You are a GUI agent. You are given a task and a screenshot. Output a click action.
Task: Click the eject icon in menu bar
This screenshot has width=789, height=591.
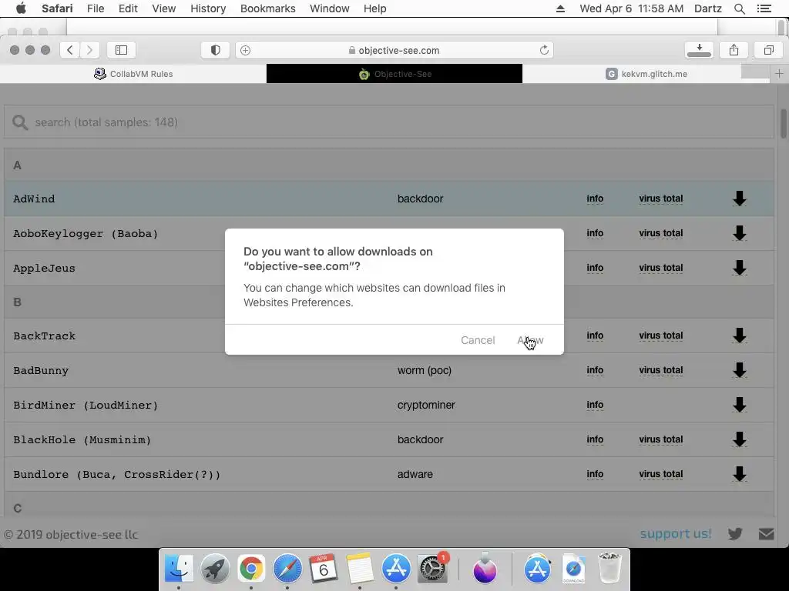click(560, 8)
